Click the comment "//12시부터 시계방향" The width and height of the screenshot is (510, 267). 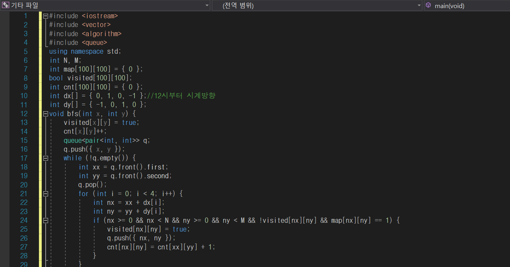pyautogui.click(x=181, y=96)
